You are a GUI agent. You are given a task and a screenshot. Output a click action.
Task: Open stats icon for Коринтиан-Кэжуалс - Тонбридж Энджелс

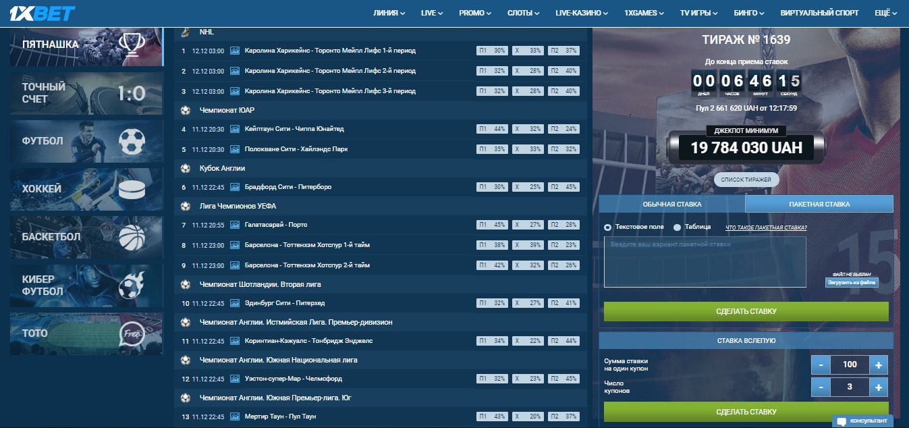click(235, 341)
